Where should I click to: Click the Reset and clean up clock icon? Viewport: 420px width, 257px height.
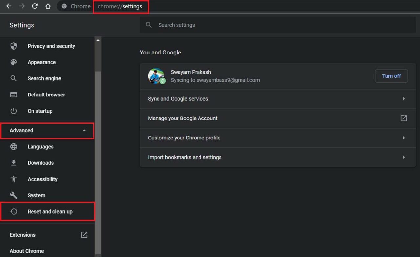tap(14, 211)
